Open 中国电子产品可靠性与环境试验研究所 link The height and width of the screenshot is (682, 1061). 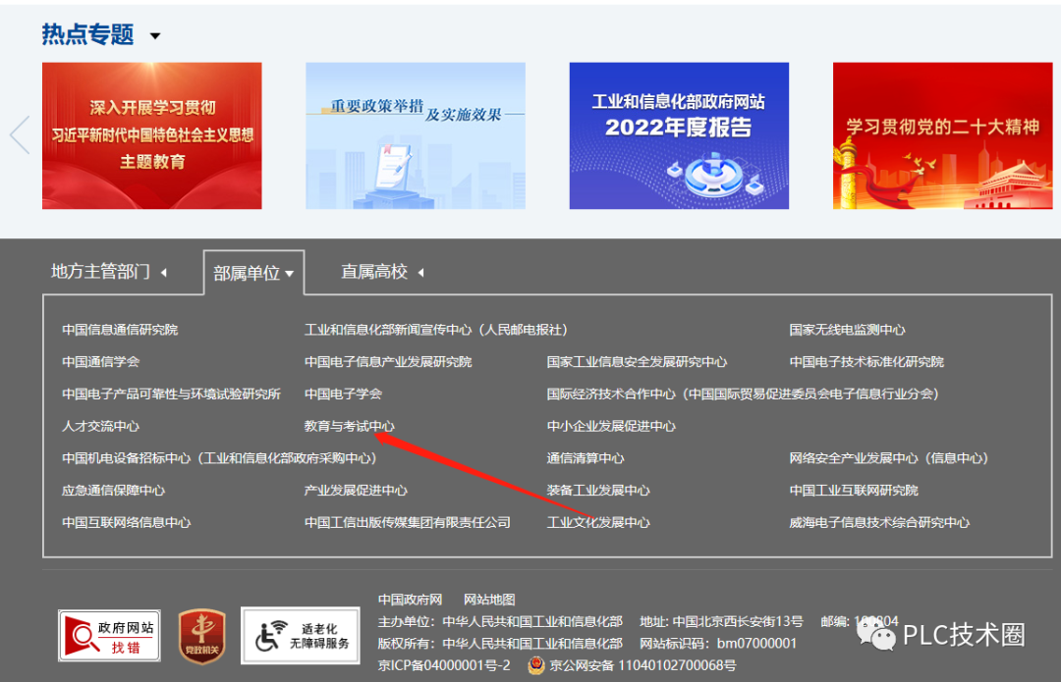(171, 394)
